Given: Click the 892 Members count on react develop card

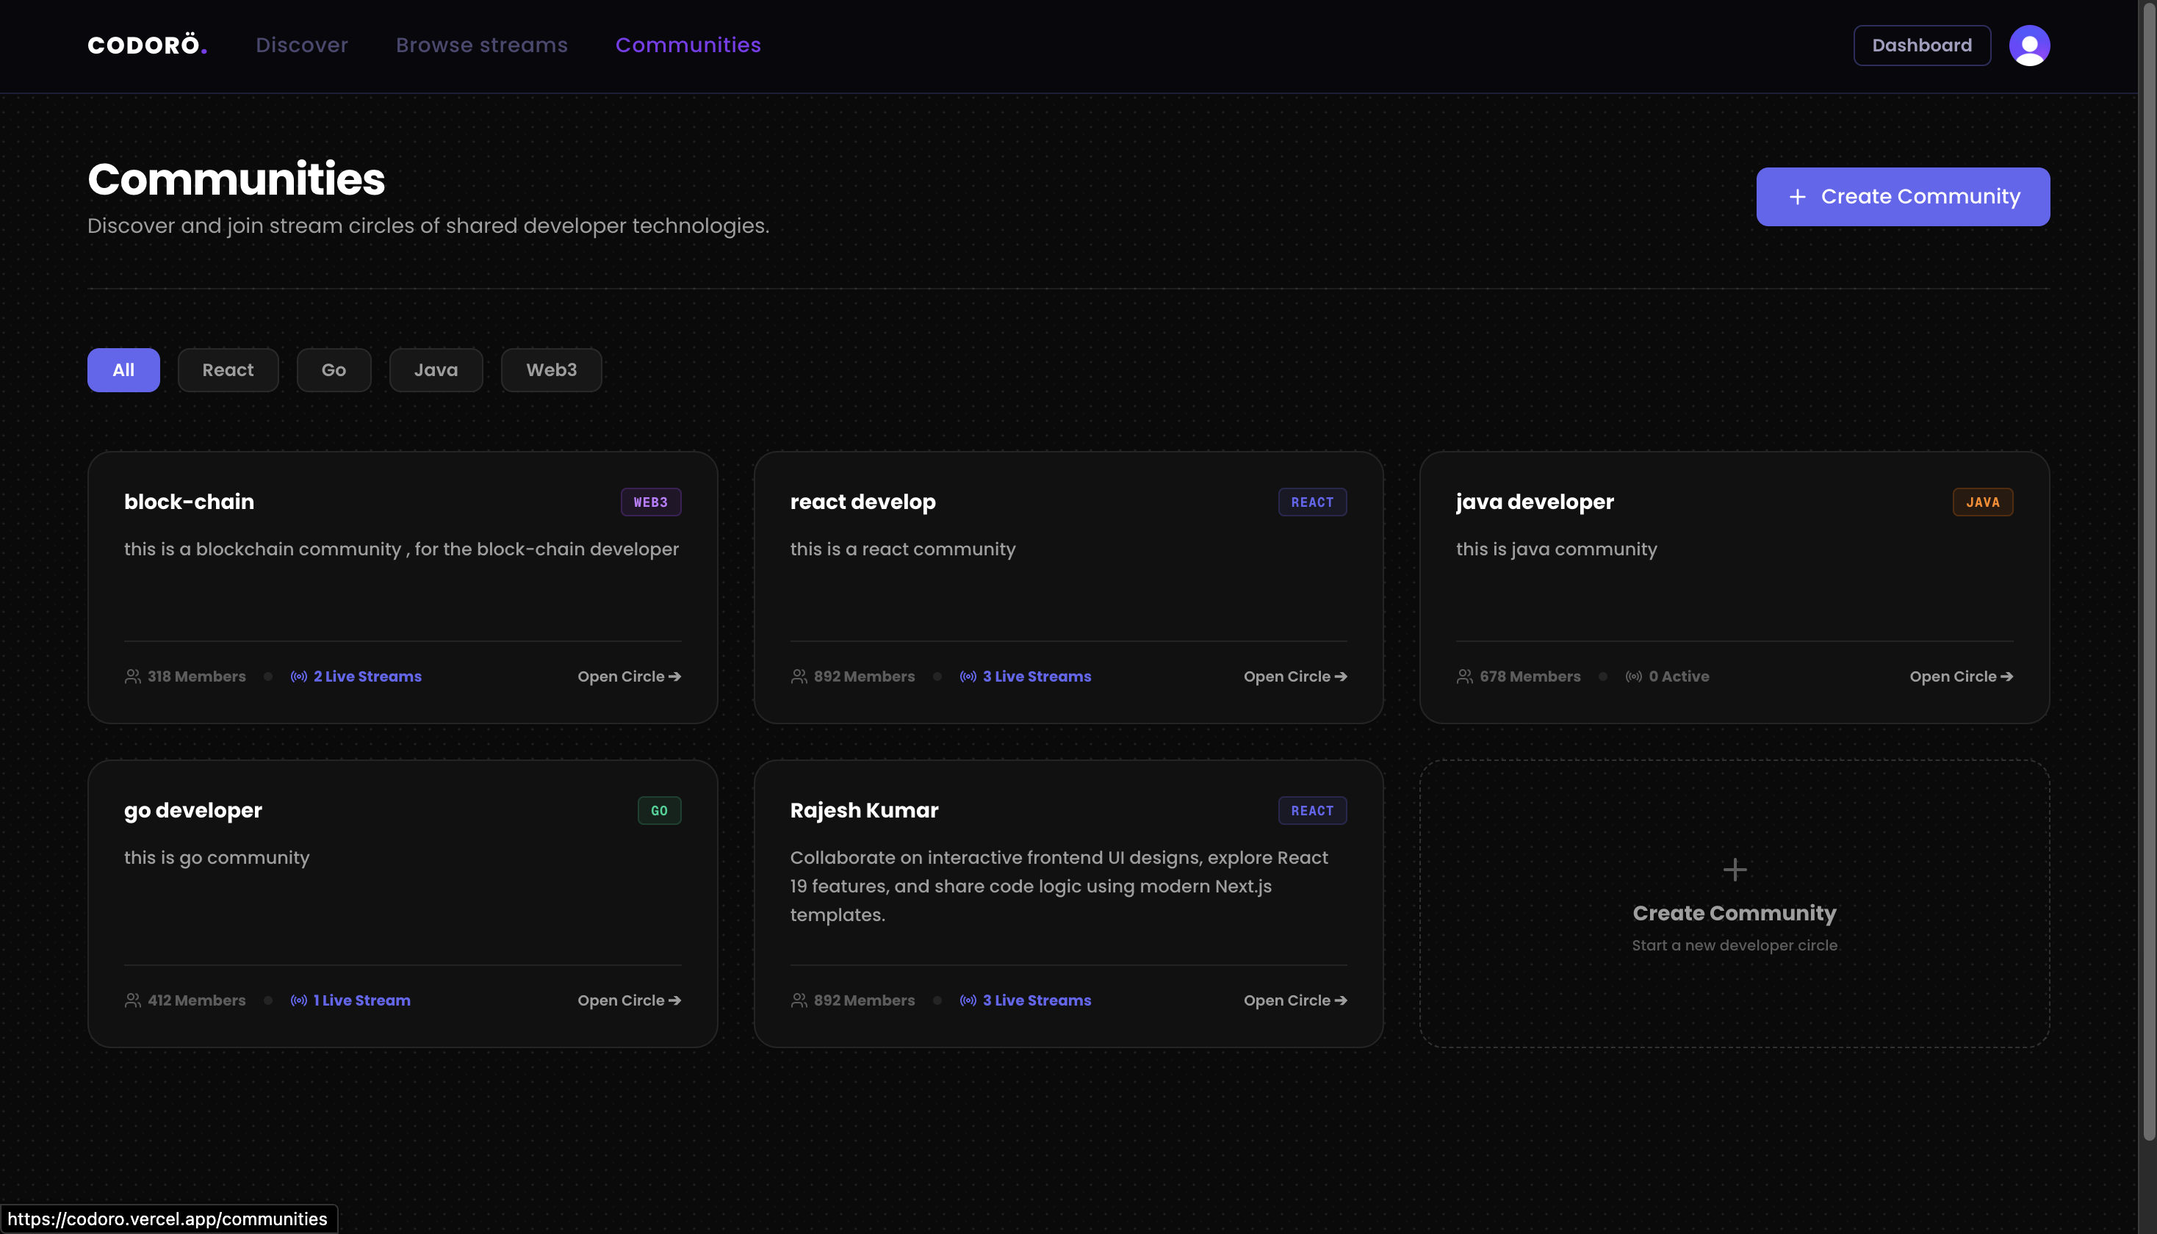Looking at the screenshot, I should (865, 676).
